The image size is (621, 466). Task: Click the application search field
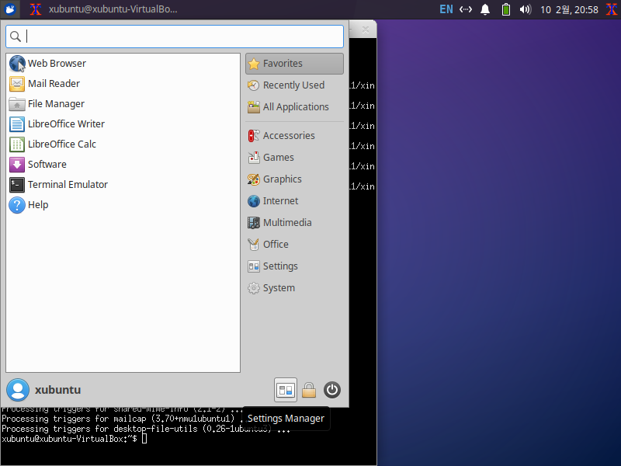point(175,37)
